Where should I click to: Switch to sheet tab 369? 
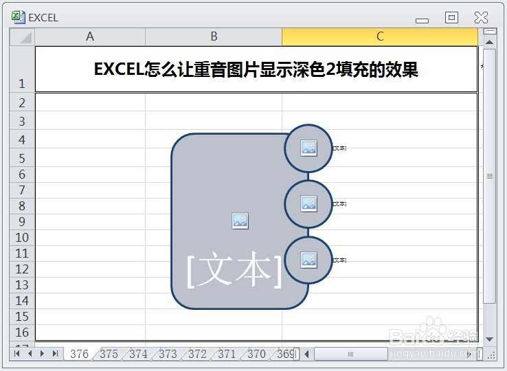[284, 354]
